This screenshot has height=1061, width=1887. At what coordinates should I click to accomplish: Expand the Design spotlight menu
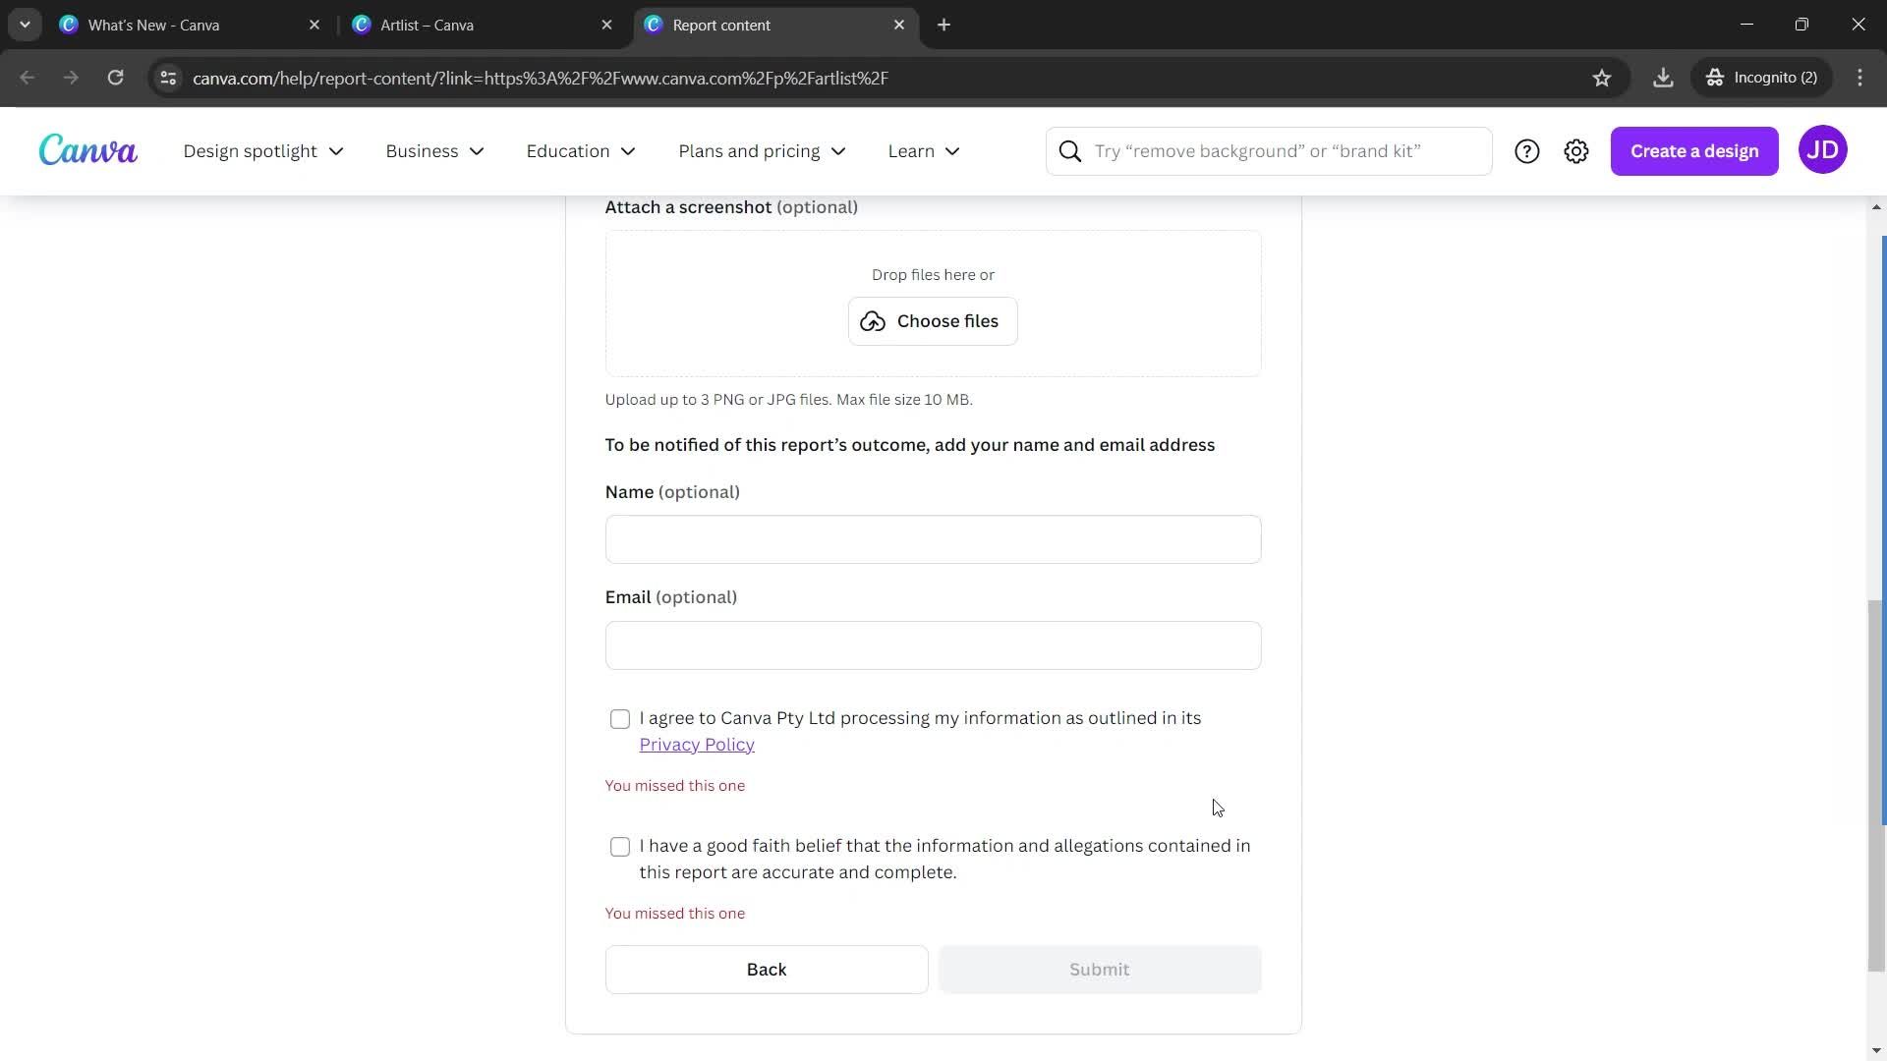tap(263, 151)
